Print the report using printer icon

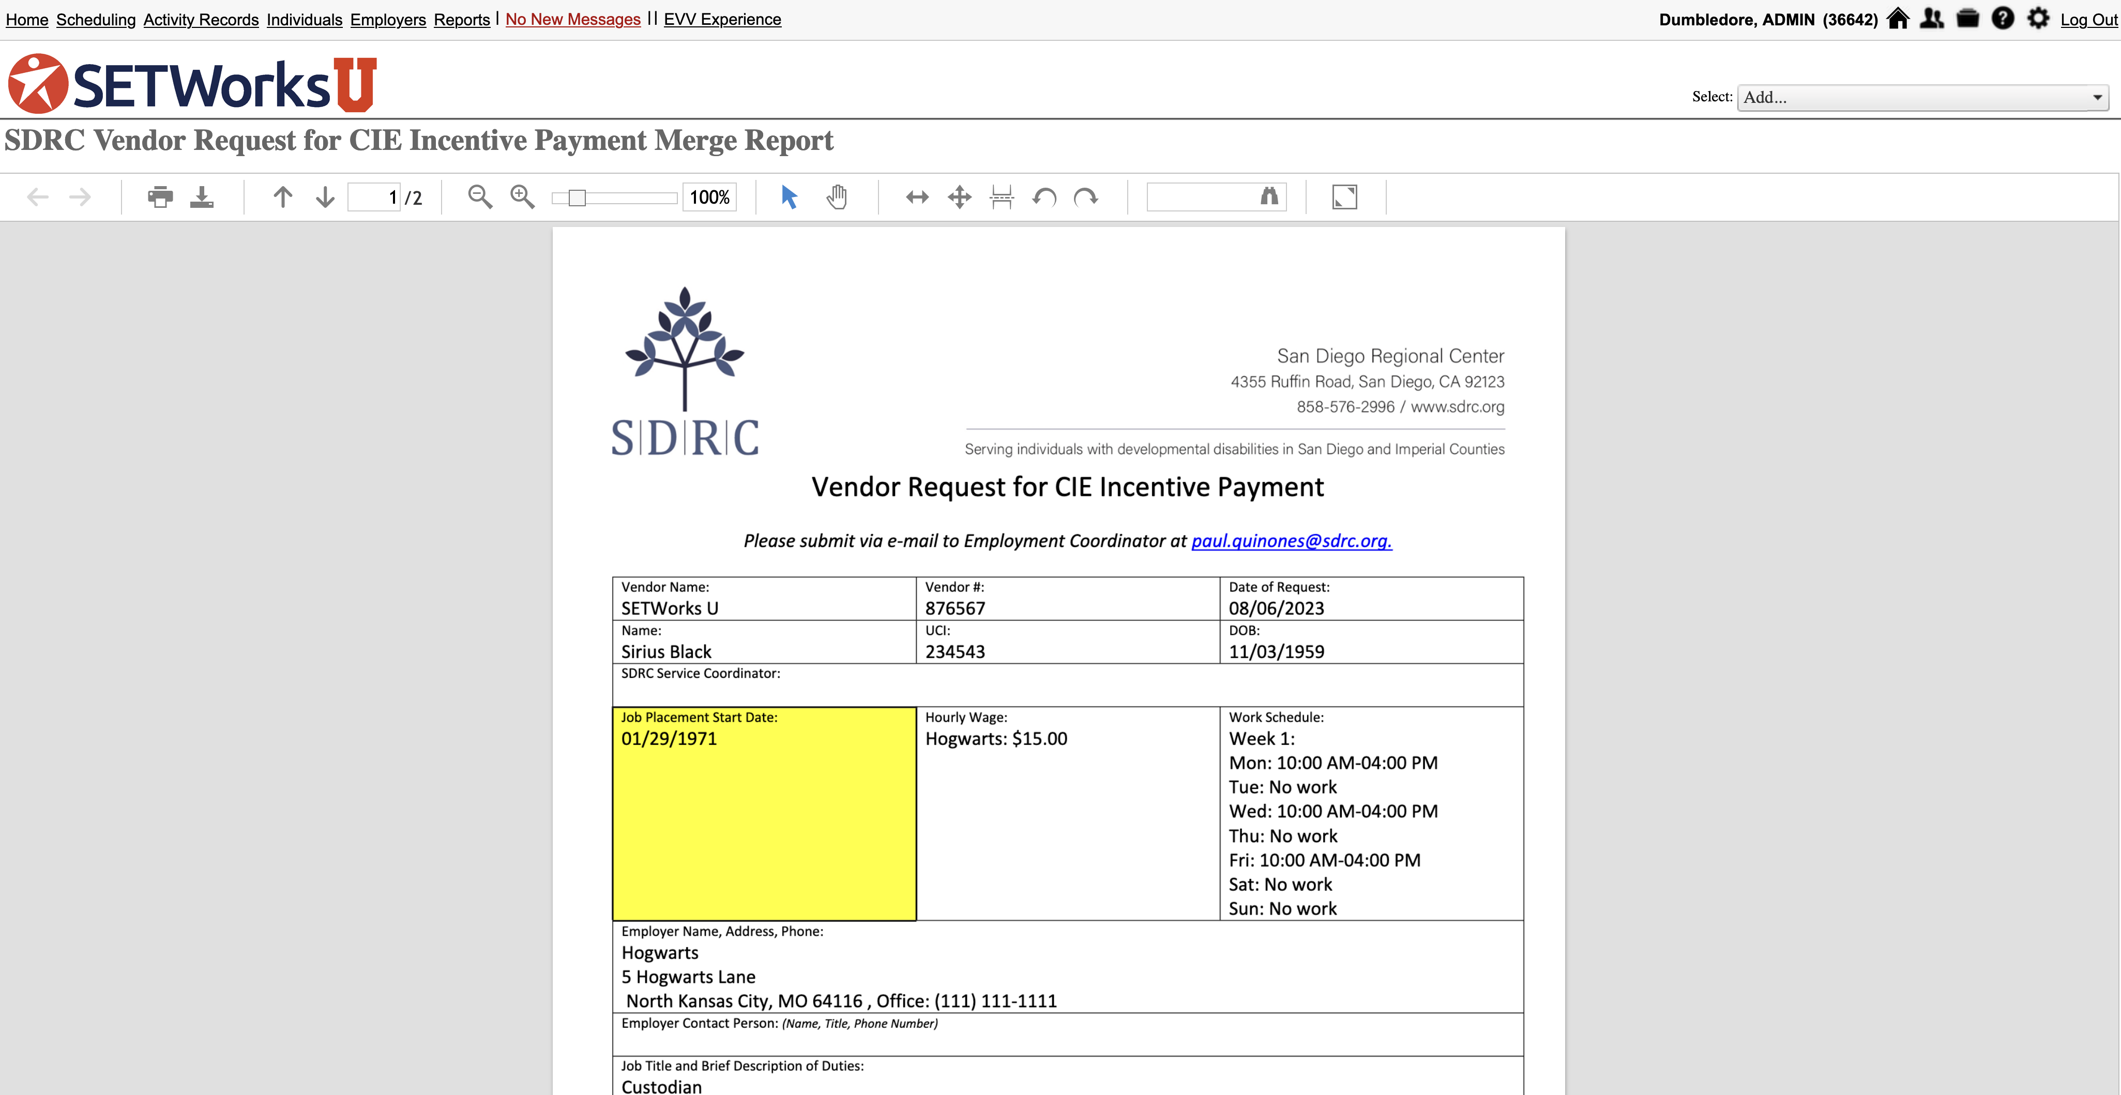pyautogui.click(x=161, y=197)
